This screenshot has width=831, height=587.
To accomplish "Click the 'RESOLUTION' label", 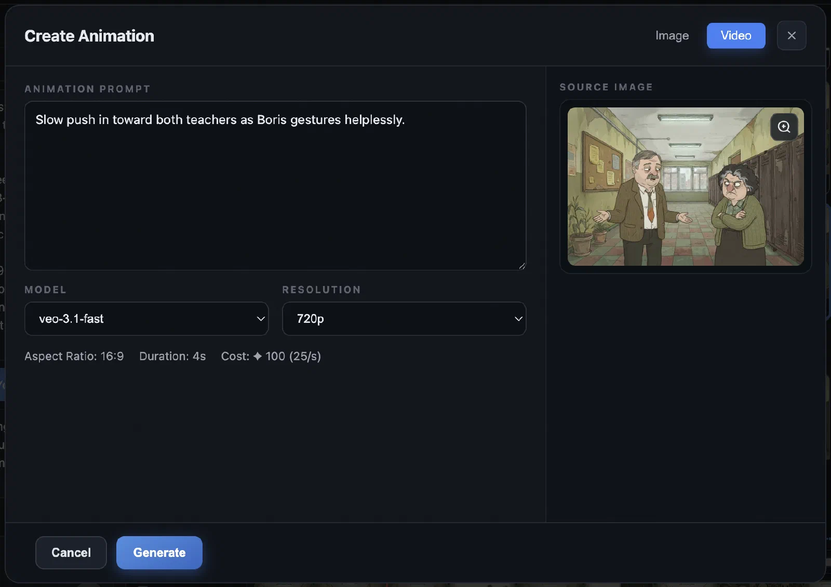I will coord(321,290).
